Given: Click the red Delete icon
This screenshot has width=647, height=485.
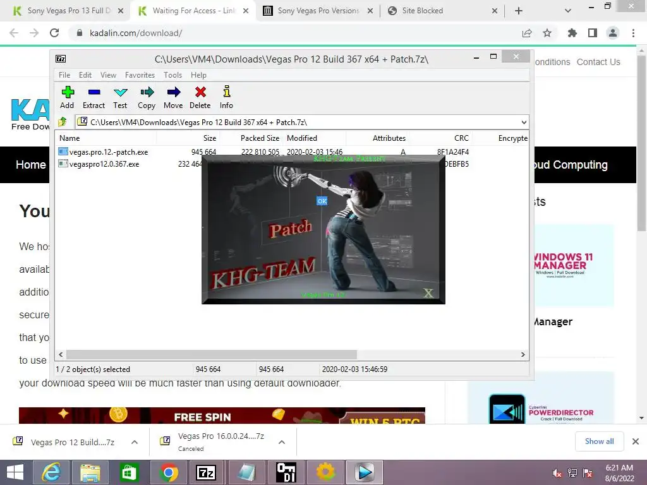Looking at the screenshot, I should point(200,98).
